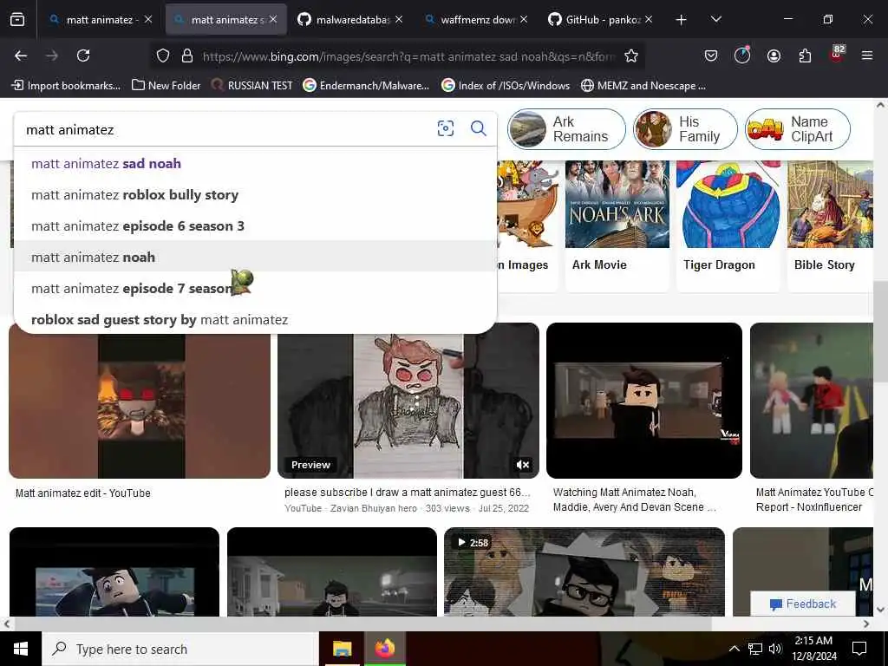Viewport: 888px width, 666px height.
Task: Open extension with 82 badge
Action: (837, 55)
